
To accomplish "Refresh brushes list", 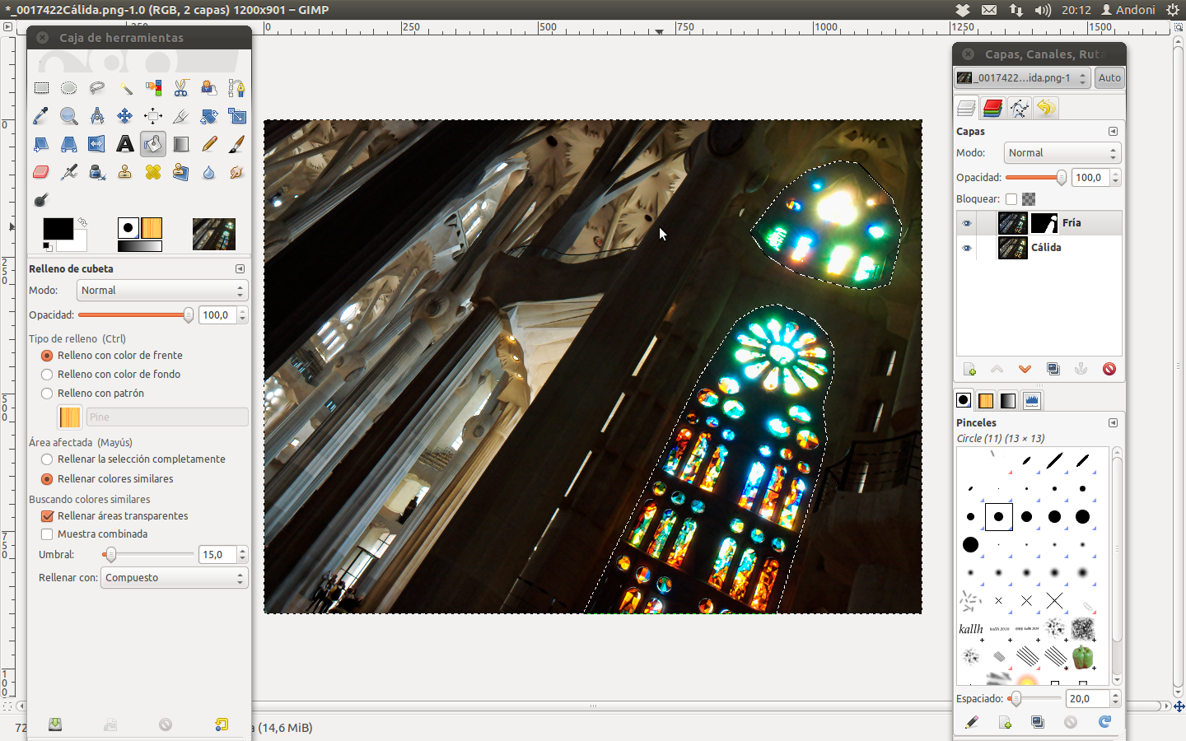I will click(x=1104, y=722).
